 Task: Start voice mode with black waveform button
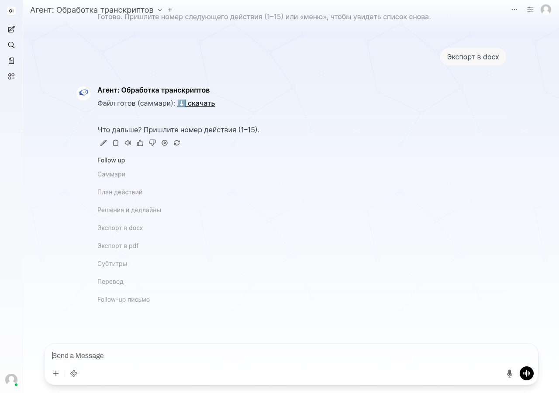click(527, 373)
